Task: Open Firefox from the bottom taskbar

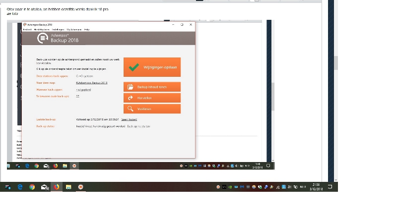Action: pyautogui.click(x=56, y=187)
